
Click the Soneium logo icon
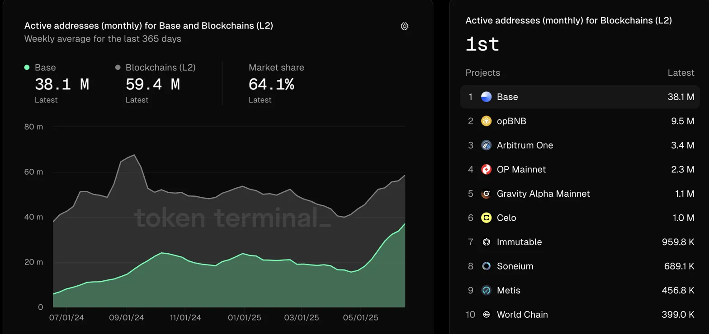tap(486, 266)
